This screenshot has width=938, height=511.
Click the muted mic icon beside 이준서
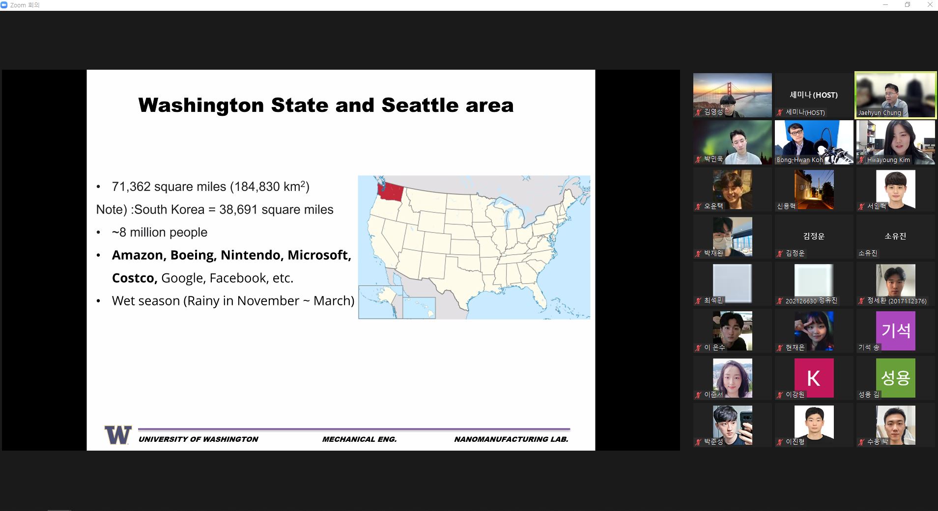(x=698, y=395)
